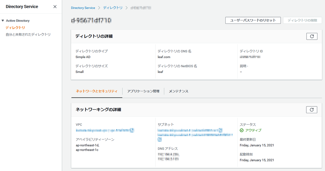Screen dimensions: 325x171
Task: Refresh the ディレクトリの詳細 panel
Action: [x=312, y=36]
